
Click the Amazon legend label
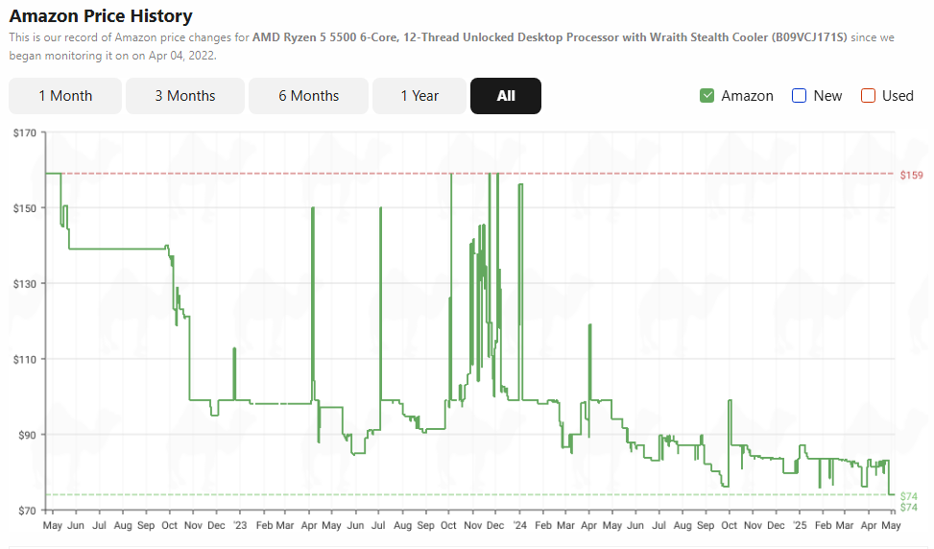[747, 96]
